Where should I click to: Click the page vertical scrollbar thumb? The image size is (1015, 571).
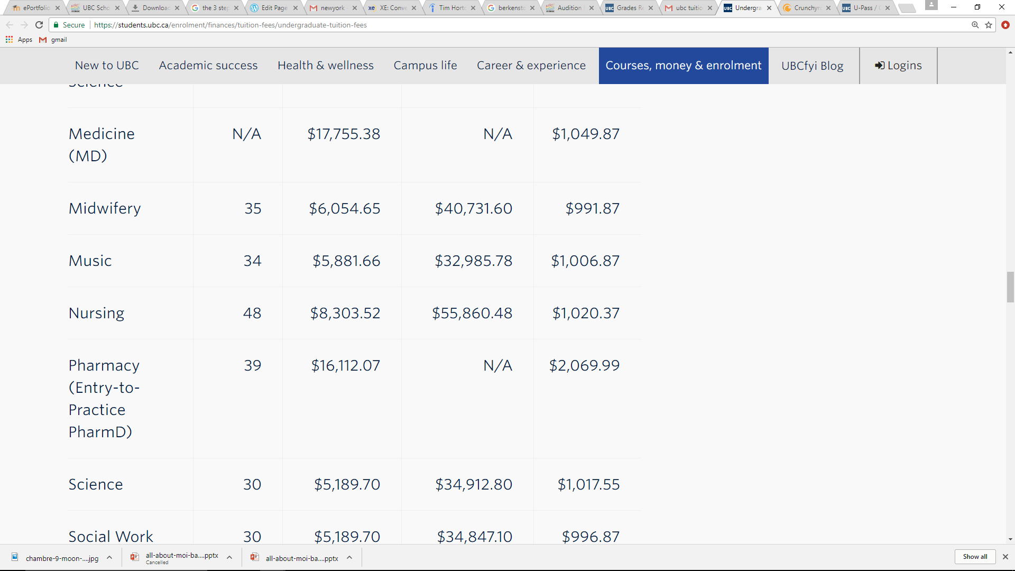click(x=1010, y=287)
